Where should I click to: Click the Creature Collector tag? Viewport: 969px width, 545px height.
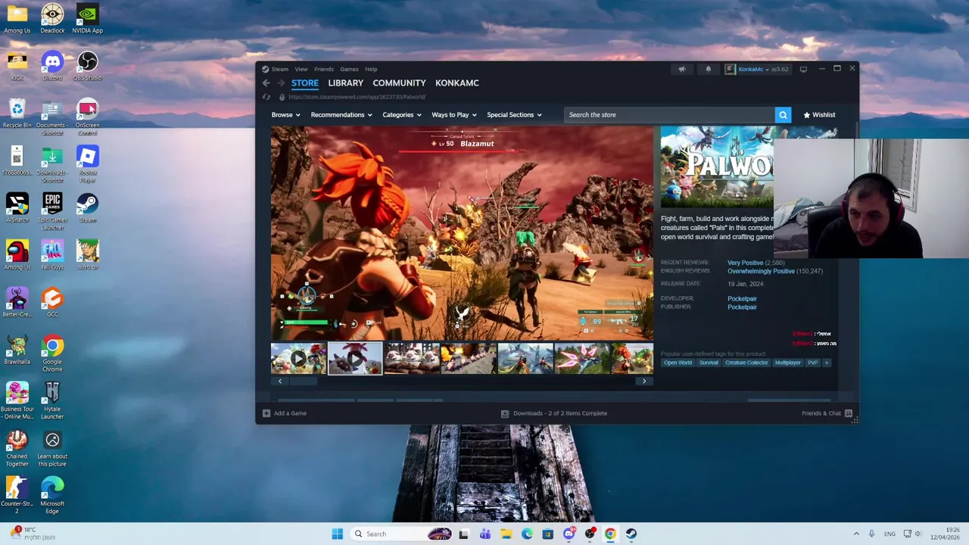746,363
